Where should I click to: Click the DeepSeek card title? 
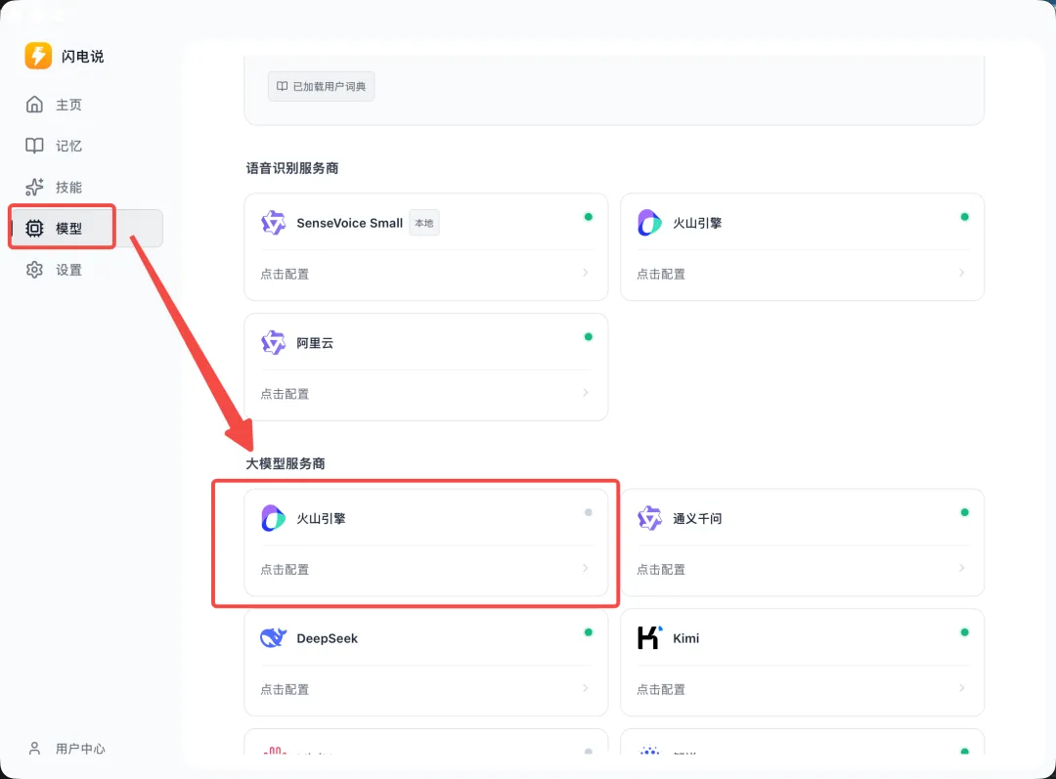click(328, 638)
